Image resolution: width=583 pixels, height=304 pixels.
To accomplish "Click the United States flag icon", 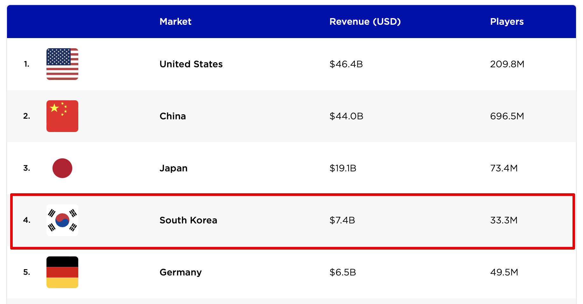I will [62, 64].
